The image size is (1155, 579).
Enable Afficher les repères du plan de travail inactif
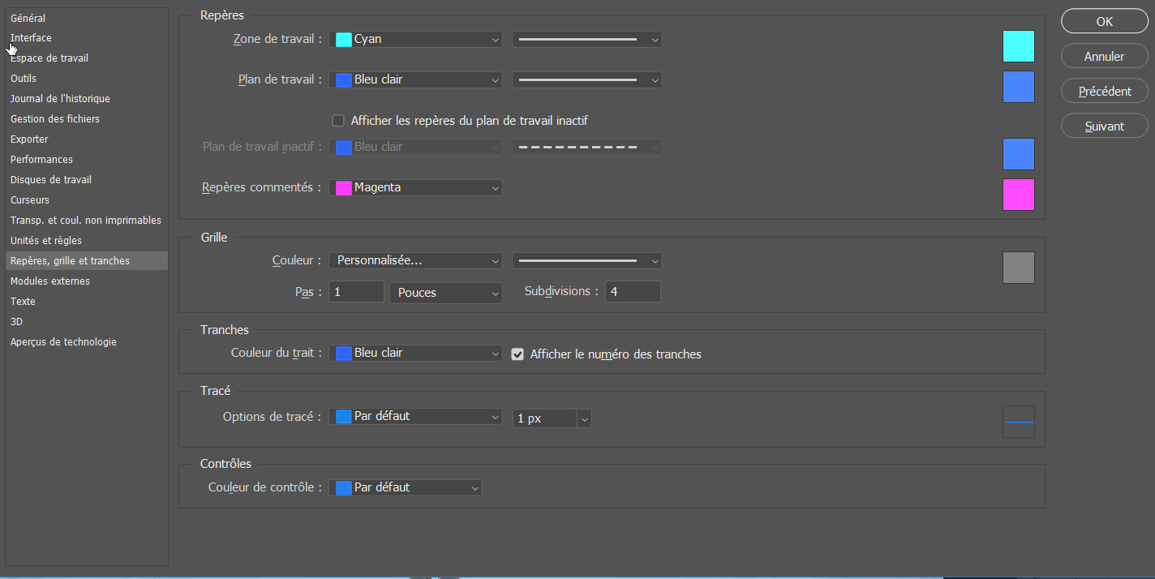[339, 121]
